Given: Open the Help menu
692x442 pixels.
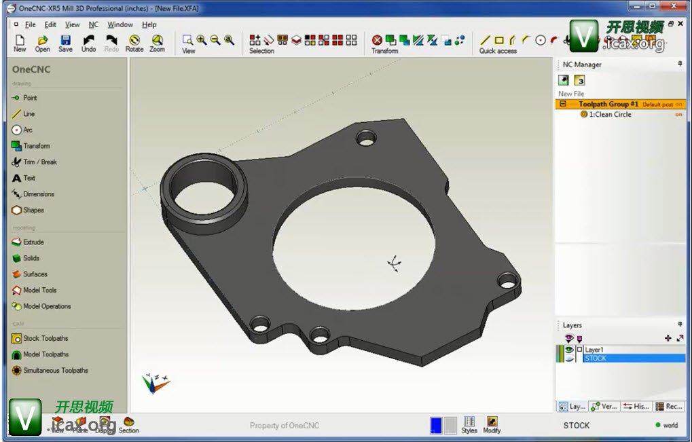Looking at the screenshot, I should [149, 24].
